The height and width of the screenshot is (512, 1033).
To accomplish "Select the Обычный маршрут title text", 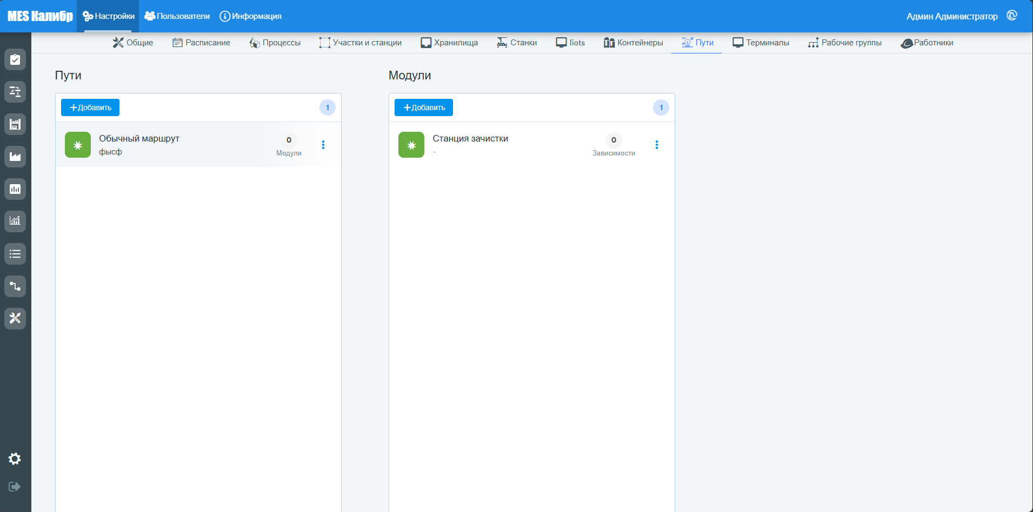I will [x=139, y=138].
